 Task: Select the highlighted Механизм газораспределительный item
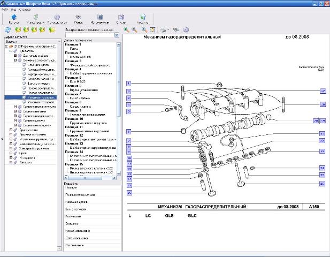pyautogui.click(x=41, y=97)
